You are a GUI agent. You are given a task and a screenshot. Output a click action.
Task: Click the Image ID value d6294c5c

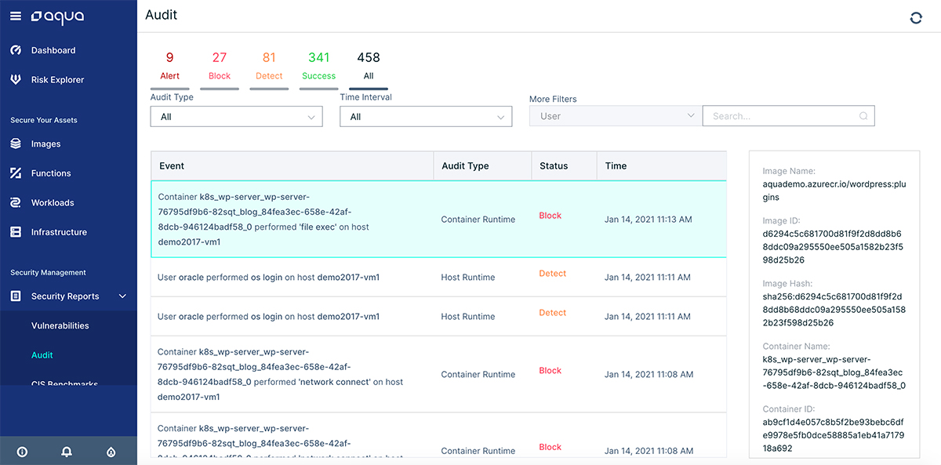[x=832, y=247]
